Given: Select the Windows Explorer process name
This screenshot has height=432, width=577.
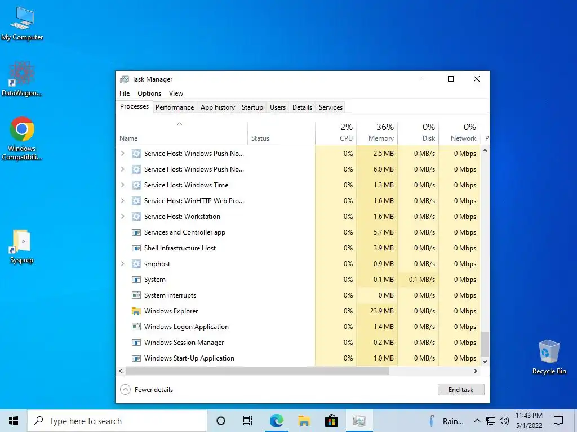Looking at the screenshot, I should tap(171, 311).
